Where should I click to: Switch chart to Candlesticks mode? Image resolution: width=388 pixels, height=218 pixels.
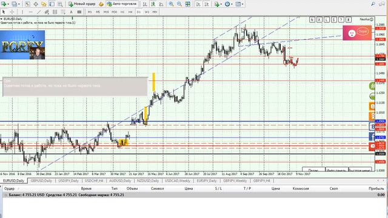tap(153, 4)
